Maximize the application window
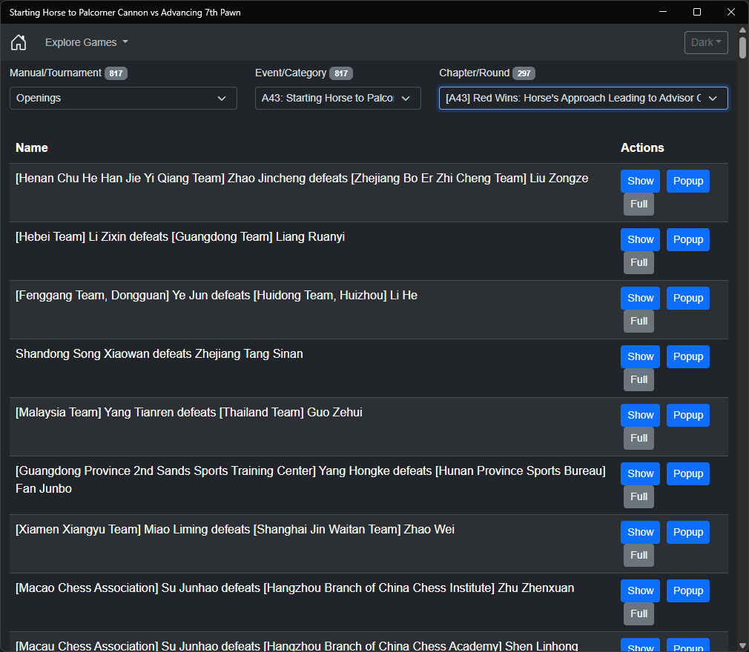The image size is (749, 652). pos(697,12)
